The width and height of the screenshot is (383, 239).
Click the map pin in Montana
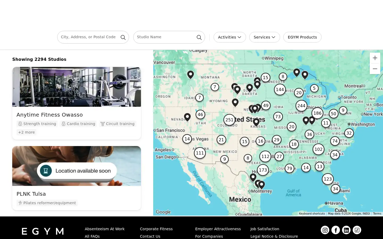[x=190, y=75]
